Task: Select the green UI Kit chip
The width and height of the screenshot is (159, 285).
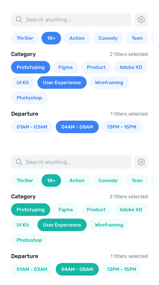Action: pyautogui.click(x=23, y=225)
